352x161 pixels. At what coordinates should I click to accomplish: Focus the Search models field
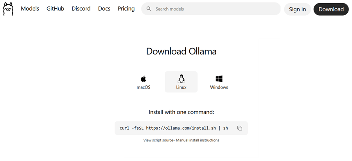pyautogui.click(x=215, y=9)
